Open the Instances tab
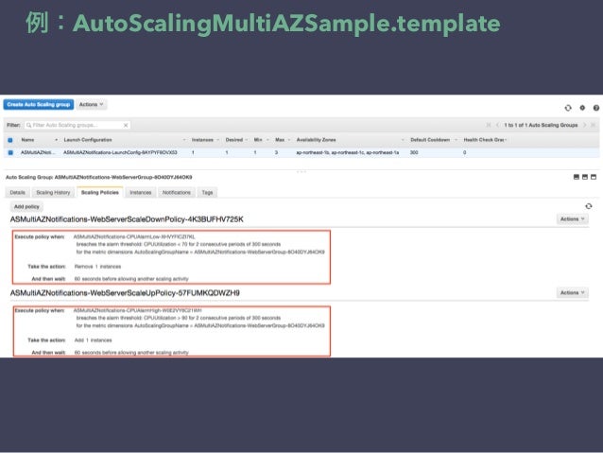The width and height of the screenshot is (603, 453). coord(141,192)
